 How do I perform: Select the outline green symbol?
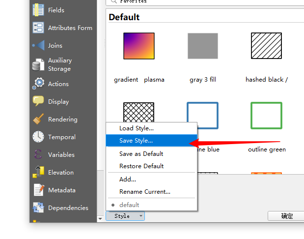(266, 116)
